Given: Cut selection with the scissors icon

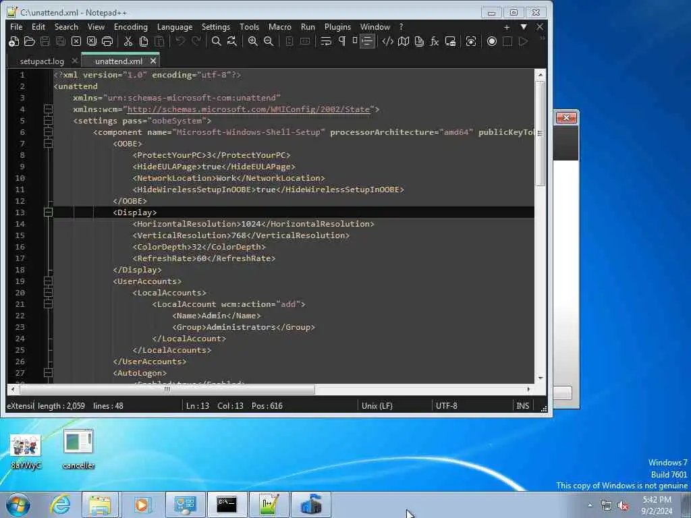Looking at the screenshot, I should click(128, 41).
